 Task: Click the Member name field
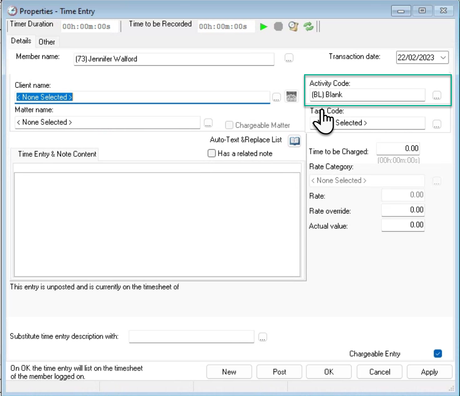point(174,59)
